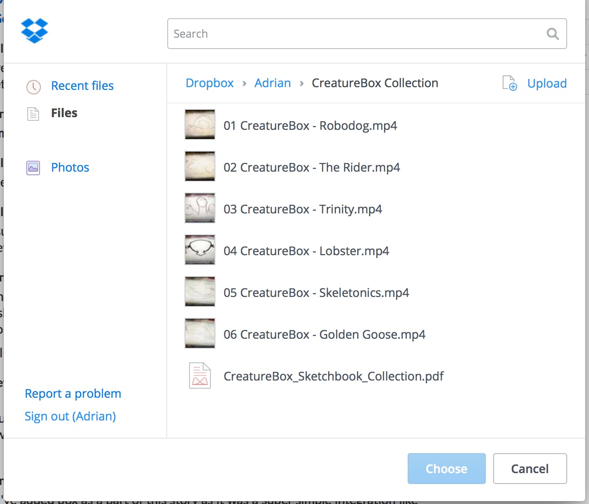The height and width of the screenshot is (504, 589).
Task: Select thumbnail of 06 Golden Goose video
Action: click(x=200, y=333)
